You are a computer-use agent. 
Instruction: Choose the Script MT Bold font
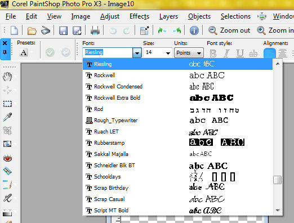click(x=178, y=211)
